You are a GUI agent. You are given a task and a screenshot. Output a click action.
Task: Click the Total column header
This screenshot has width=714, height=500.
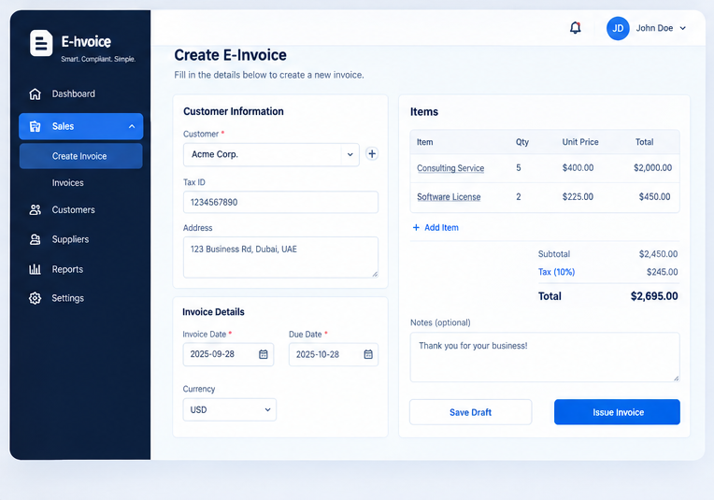[x=644, y=142]
